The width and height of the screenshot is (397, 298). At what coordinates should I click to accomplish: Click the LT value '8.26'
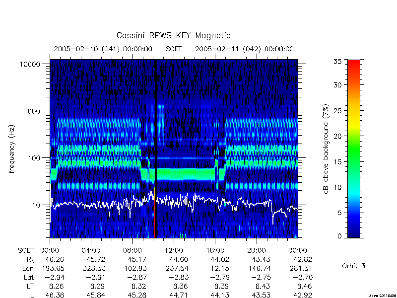point(56,286)
